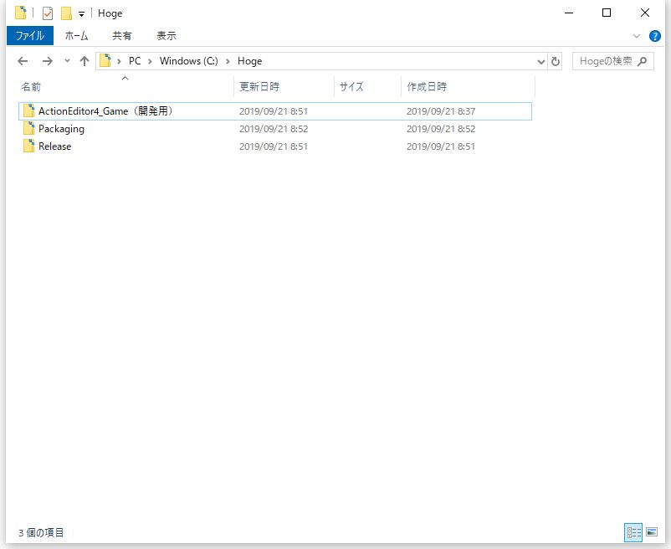Click the Explorer window icon in title bar
Viewport: 671px width, 549px height.
coord(21,13)
